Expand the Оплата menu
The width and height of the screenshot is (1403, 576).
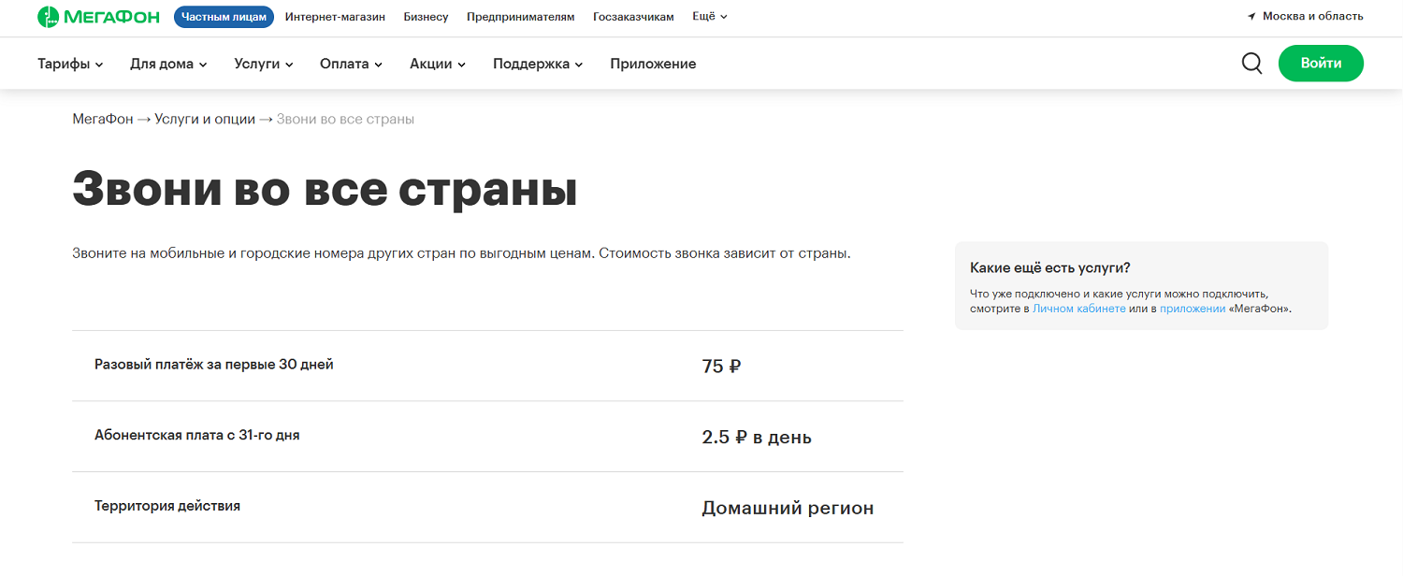coord(351,64)
